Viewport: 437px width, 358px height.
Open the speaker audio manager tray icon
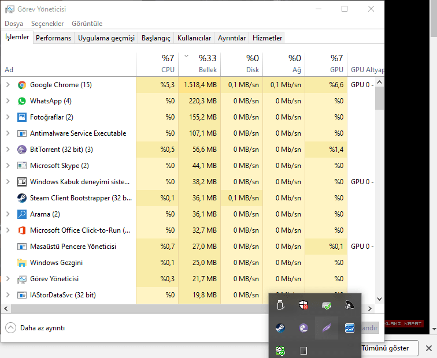point(350,305)
